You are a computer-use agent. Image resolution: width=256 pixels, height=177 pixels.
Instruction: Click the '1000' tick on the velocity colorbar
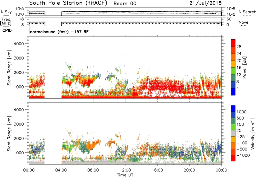click(x=241, y=112)
